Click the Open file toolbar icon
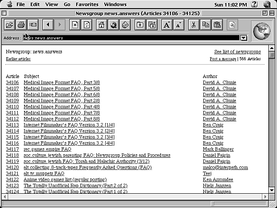This screenshot has height=208, width=277. [x=9, y=25]
